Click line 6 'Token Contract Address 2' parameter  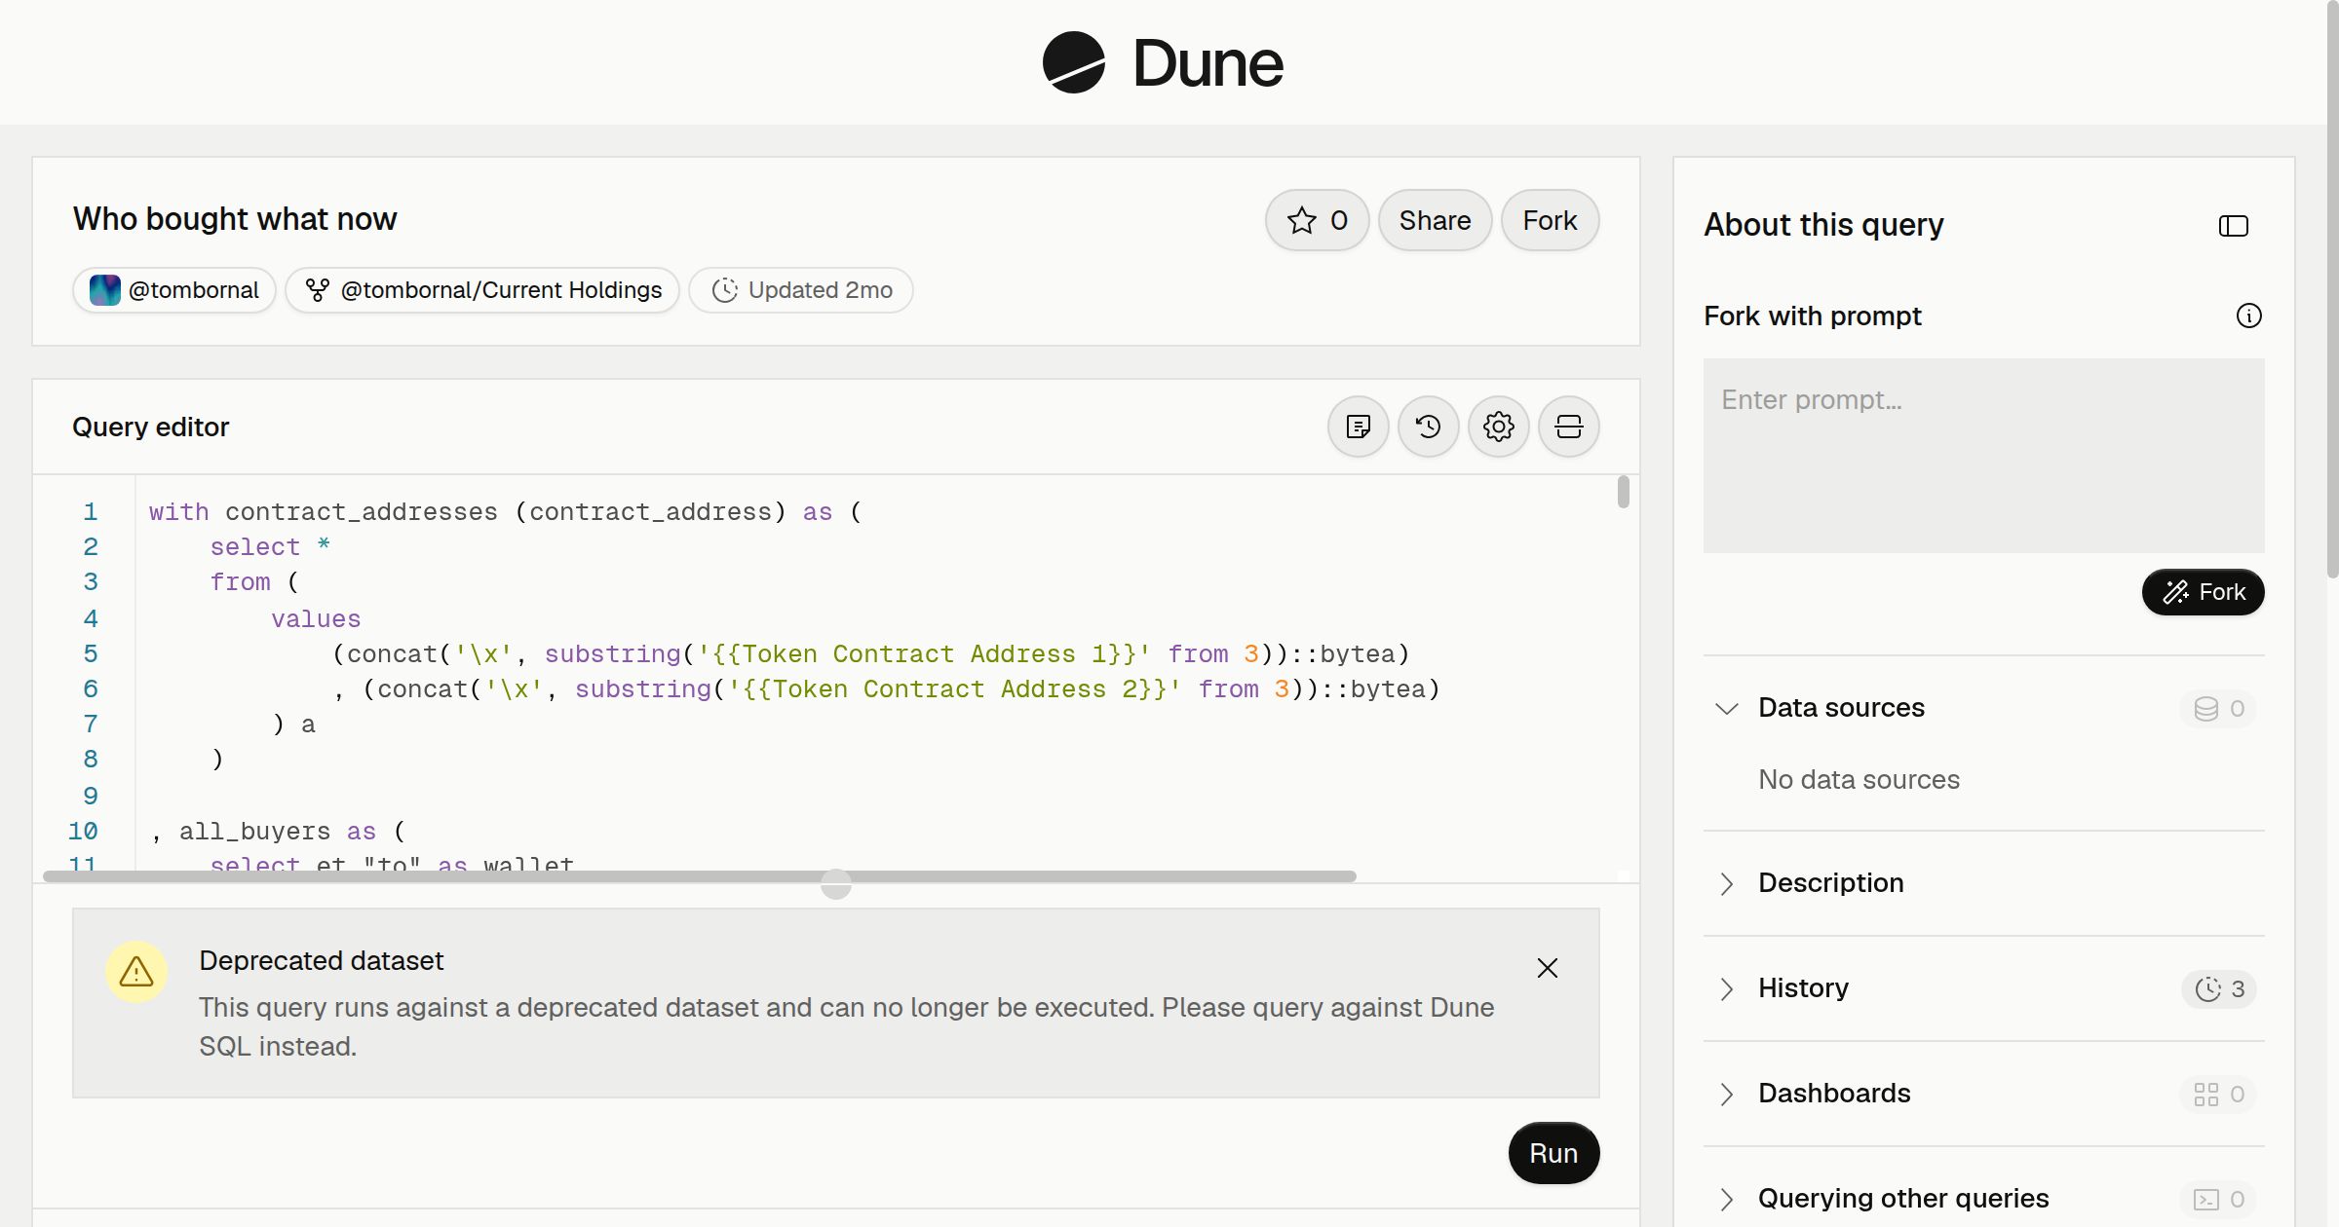click(954, 689)
